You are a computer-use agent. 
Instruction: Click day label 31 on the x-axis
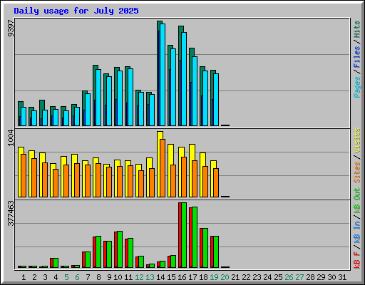pos(342,277)
